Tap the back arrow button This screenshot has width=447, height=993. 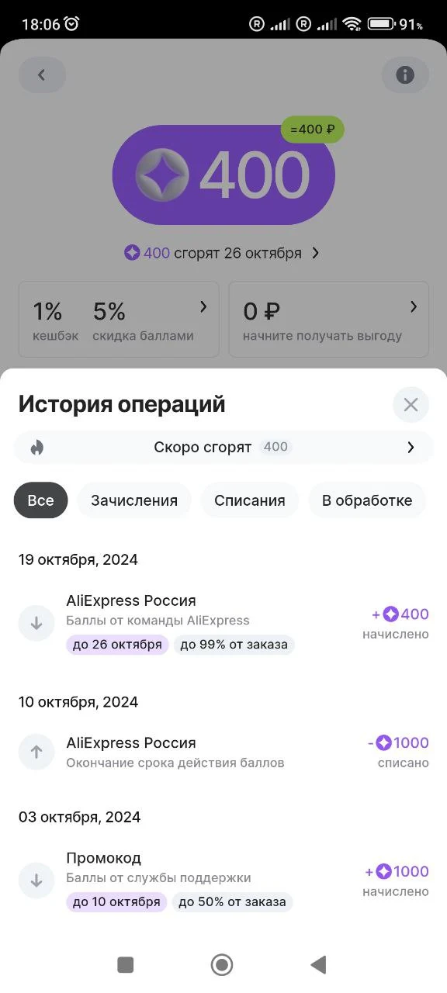click(x=42, y=75)
